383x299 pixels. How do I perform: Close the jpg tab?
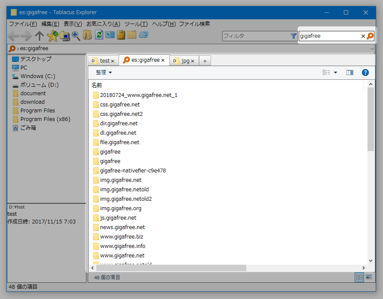[x=193, y=61]
